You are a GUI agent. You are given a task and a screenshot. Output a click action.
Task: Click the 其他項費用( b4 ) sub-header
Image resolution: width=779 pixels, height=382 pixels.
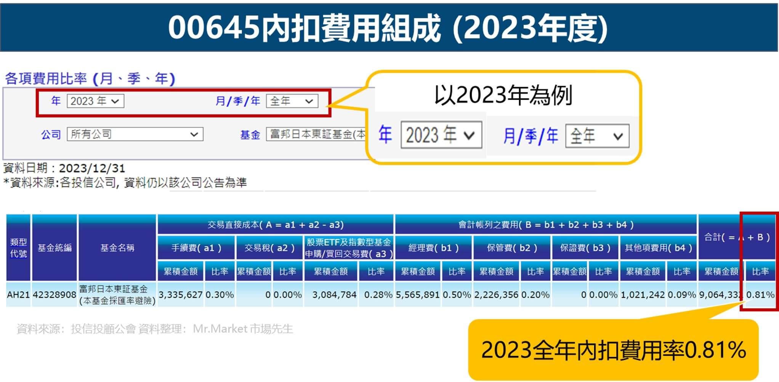click(658, 248)
